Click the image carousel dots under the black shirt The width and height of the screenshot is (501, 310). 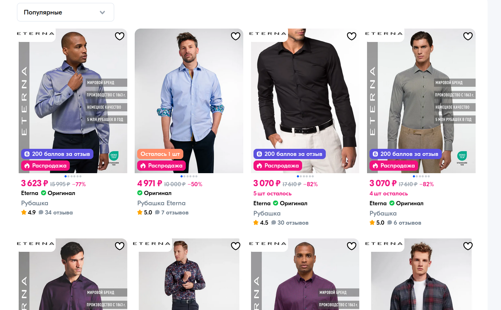[305, 176]
